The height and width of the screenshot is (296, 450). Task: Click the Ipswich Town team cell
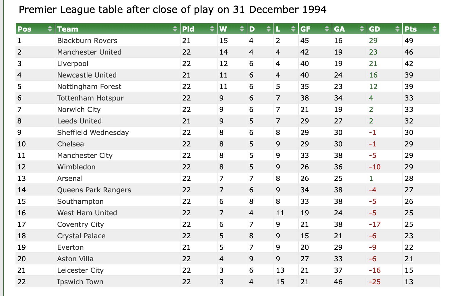tap(80, 282)
